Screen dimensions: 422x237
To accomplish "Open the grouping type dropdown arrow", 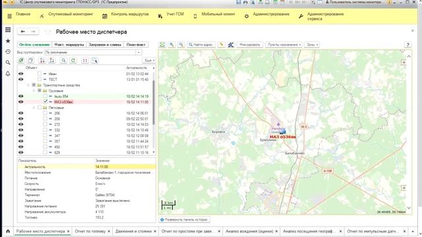I will pos(138,53).
